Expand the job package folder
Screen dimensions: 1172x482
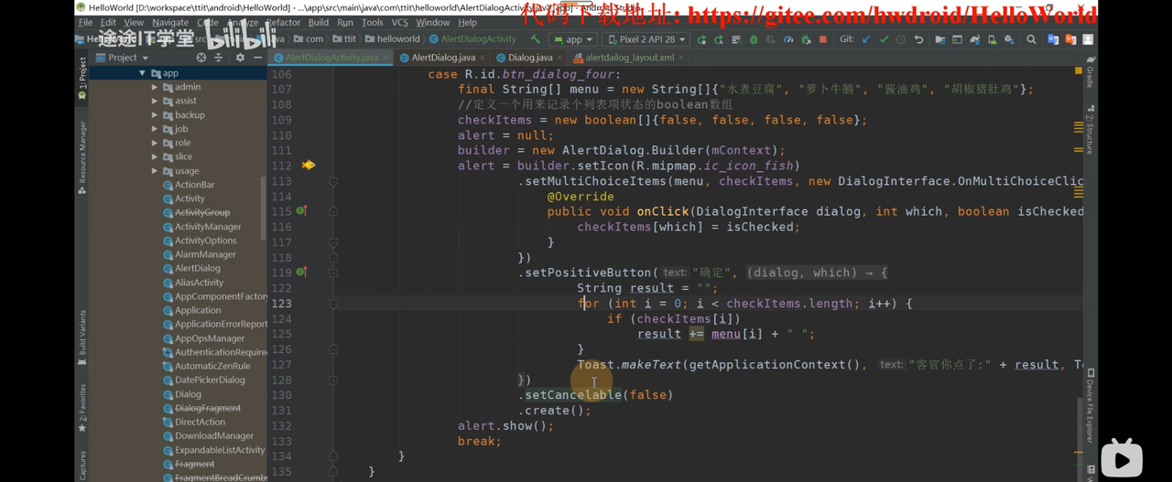point(155,129)
